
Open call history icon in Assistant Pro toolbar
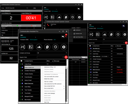(55, 47)
